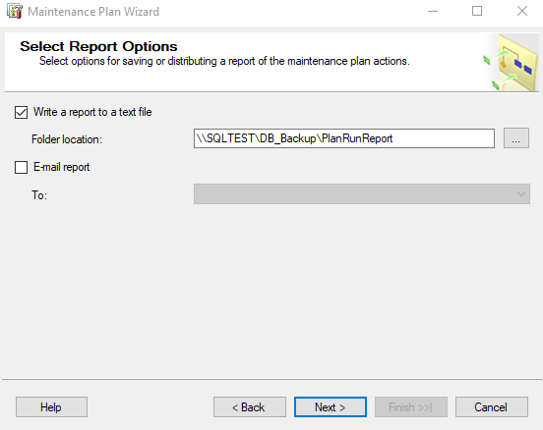
Task: Click the greyed-out Finish button
Action: tap(411, 407)
